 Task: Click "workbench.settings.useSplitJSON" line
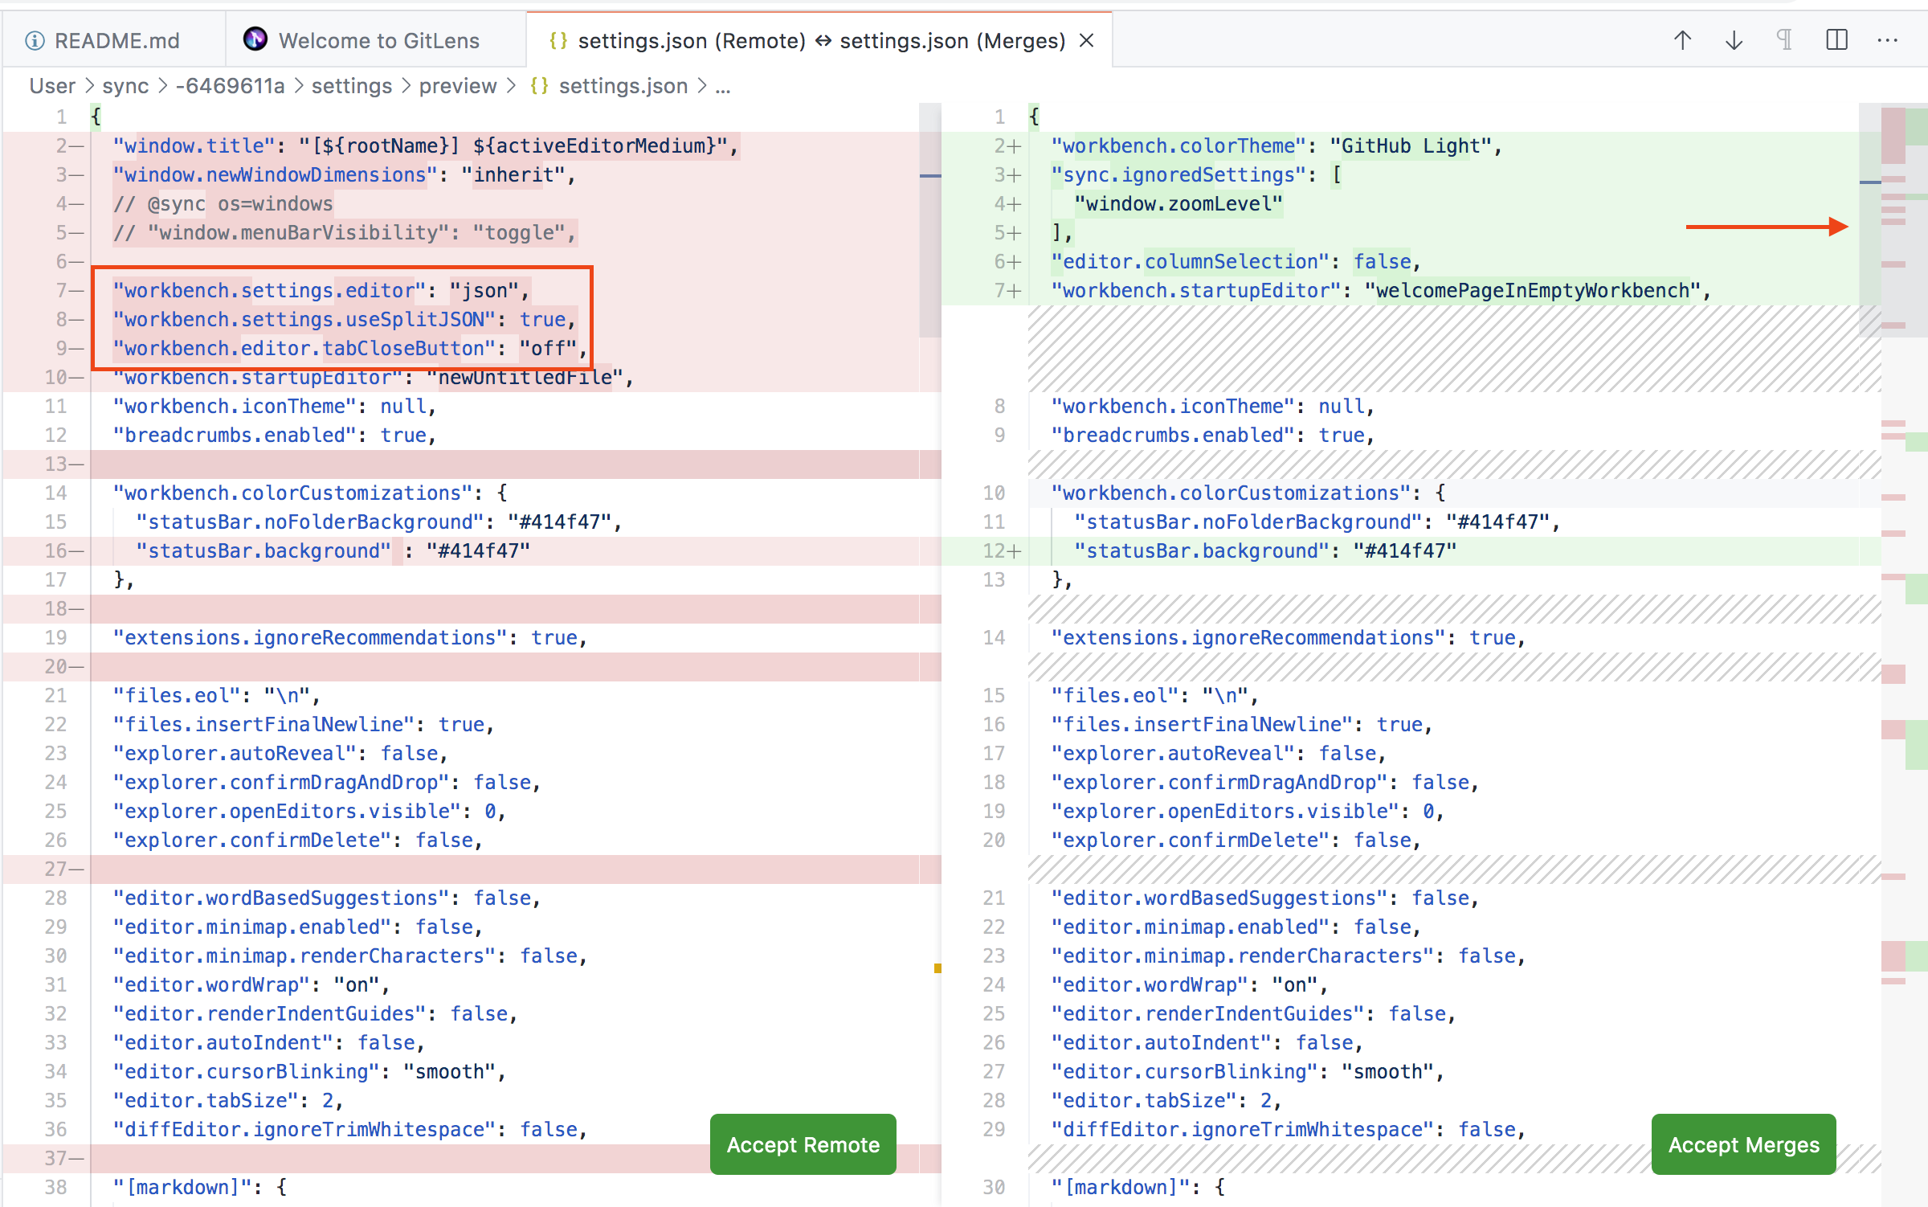(344, 319)
